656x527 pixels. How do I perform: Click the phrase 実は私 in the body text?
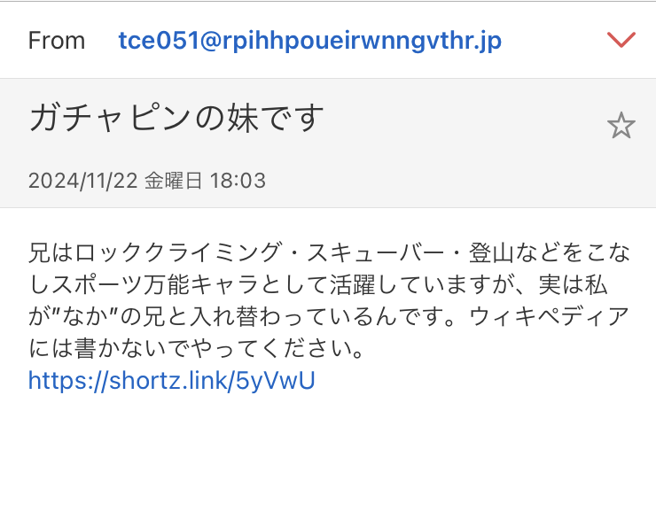(574, 284)
